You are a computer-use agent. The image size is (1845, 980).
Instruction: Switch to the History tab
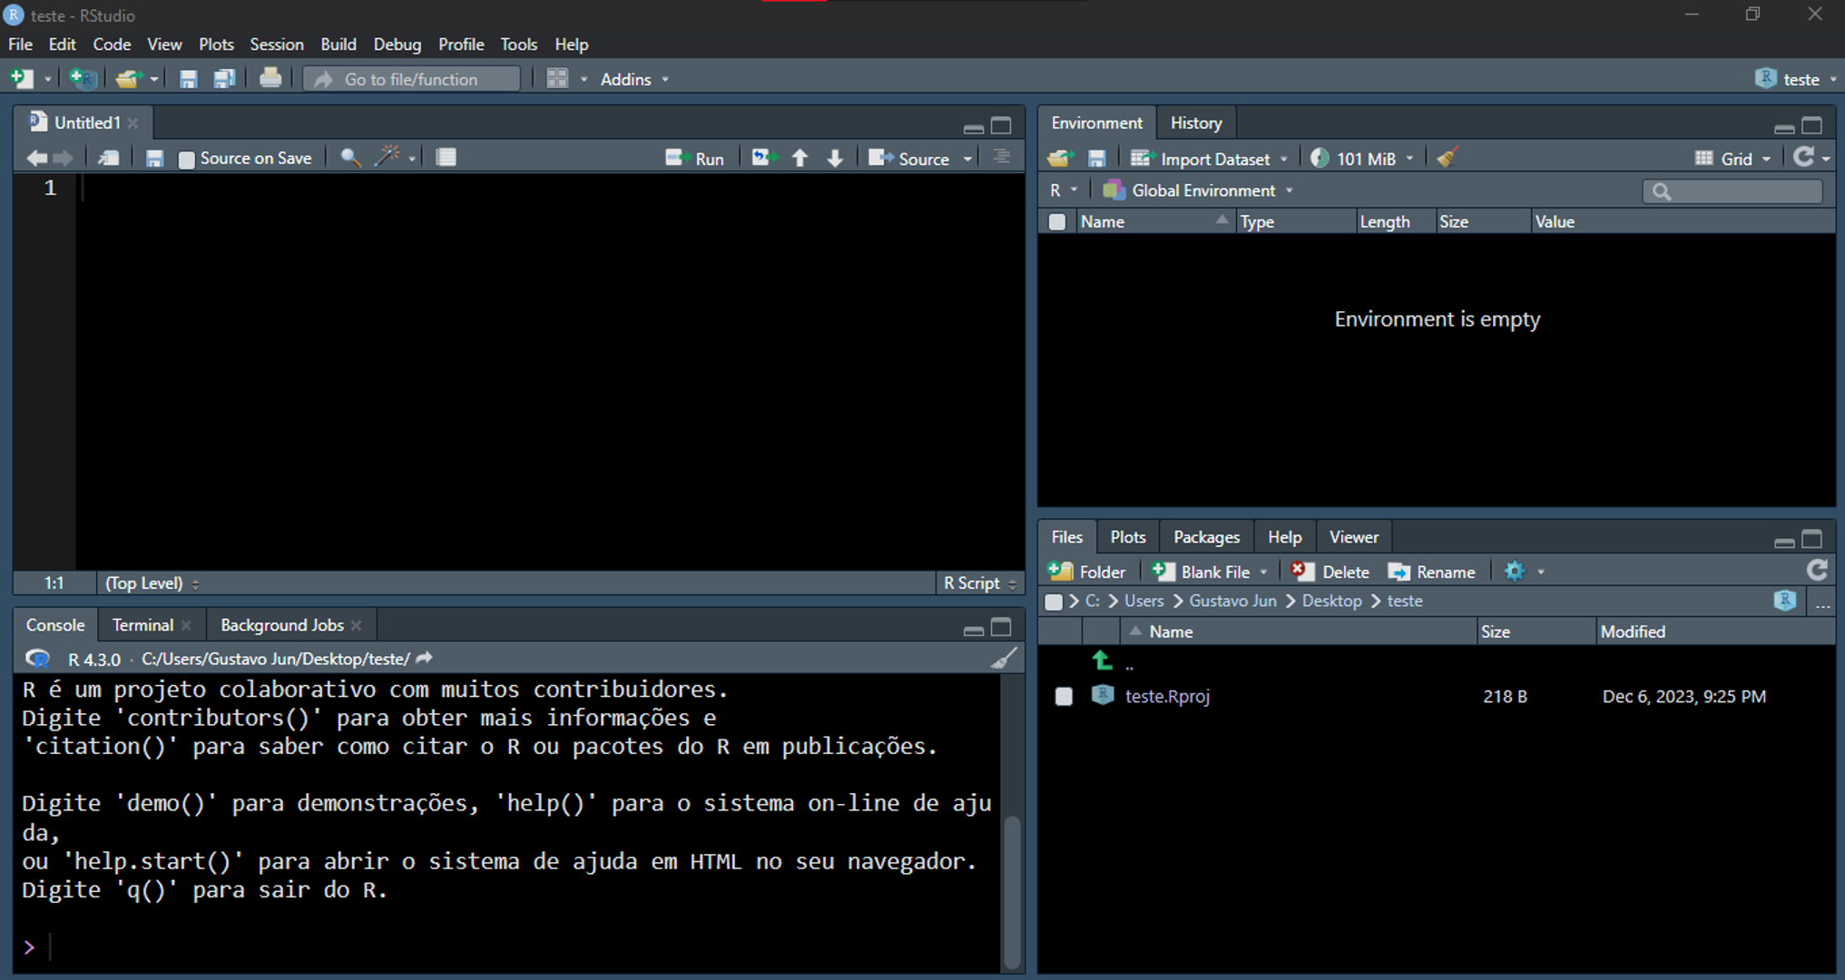(1195, 122)
